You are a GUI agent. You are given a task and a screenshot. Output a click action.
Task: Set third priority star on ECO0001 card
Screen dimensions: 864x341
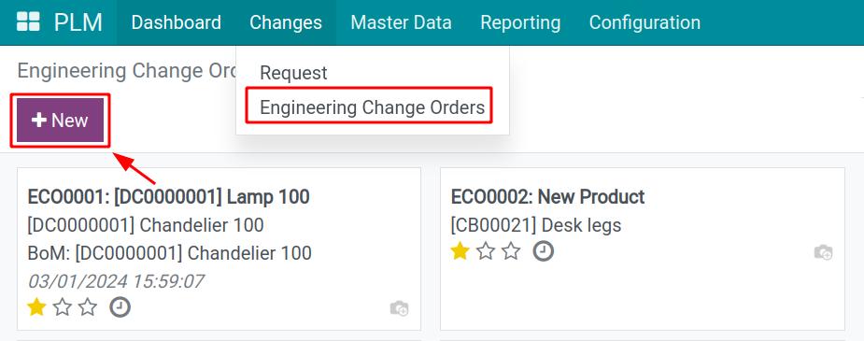click(x=88, y=306)
